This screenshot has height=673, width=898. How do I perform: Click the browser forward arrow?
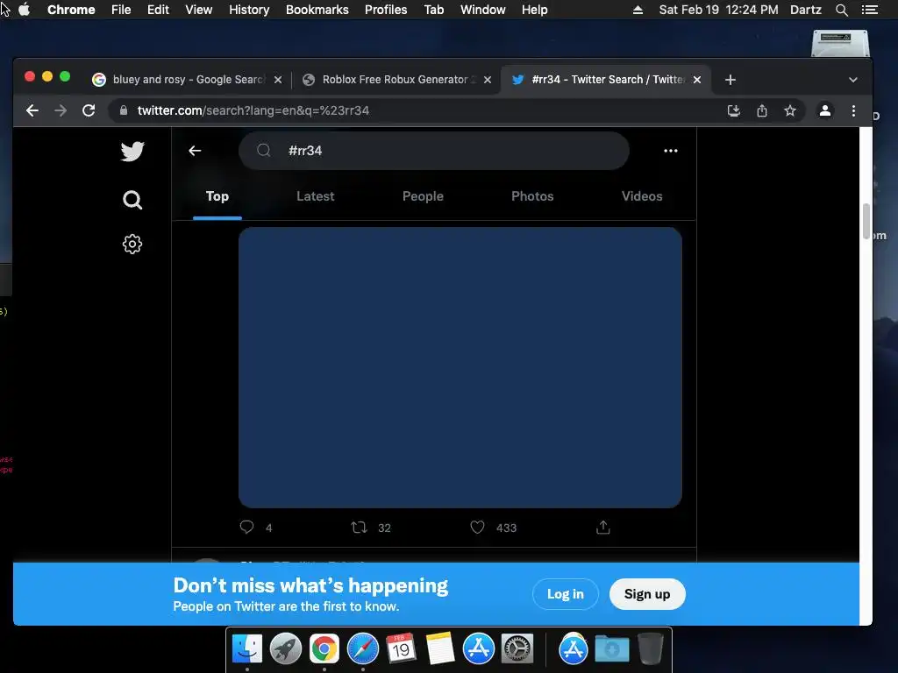pyautogui.click(x=61, y=110)
